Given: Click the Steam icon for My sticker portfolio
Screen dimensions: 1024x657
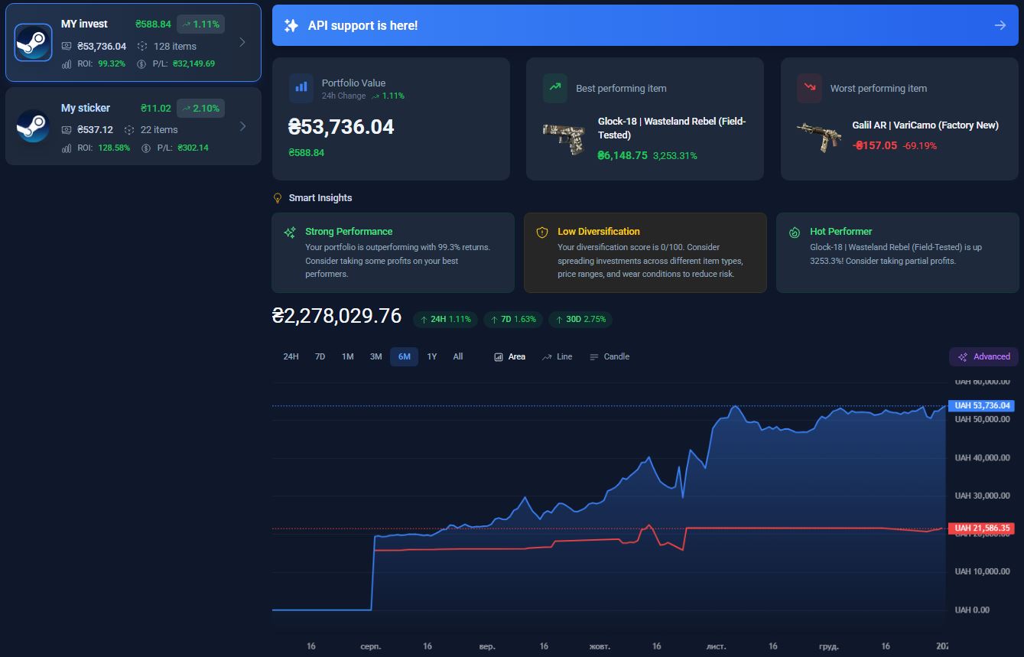Looking at the screenshot, I should (33, 126).
